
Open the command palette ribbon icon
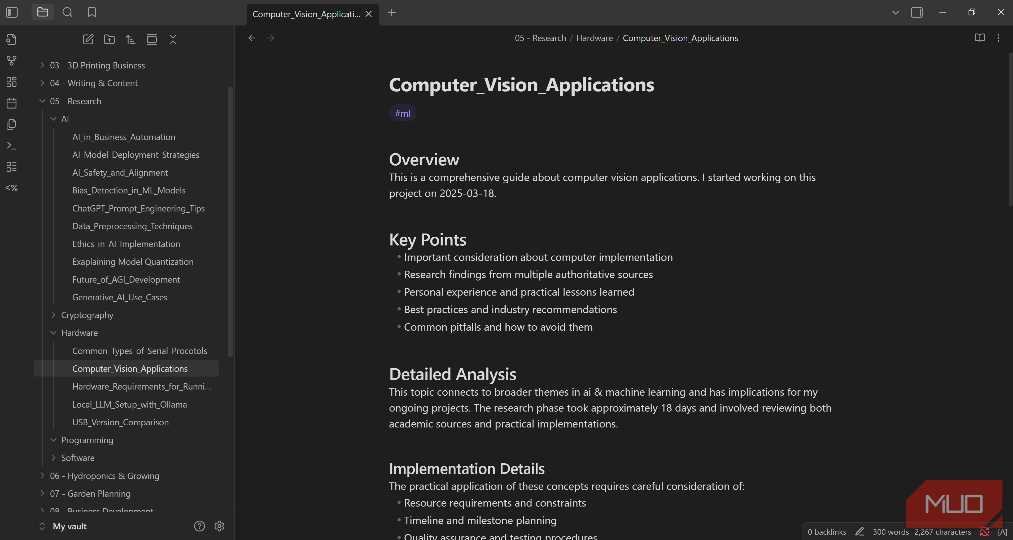click(x=11, y=146)
